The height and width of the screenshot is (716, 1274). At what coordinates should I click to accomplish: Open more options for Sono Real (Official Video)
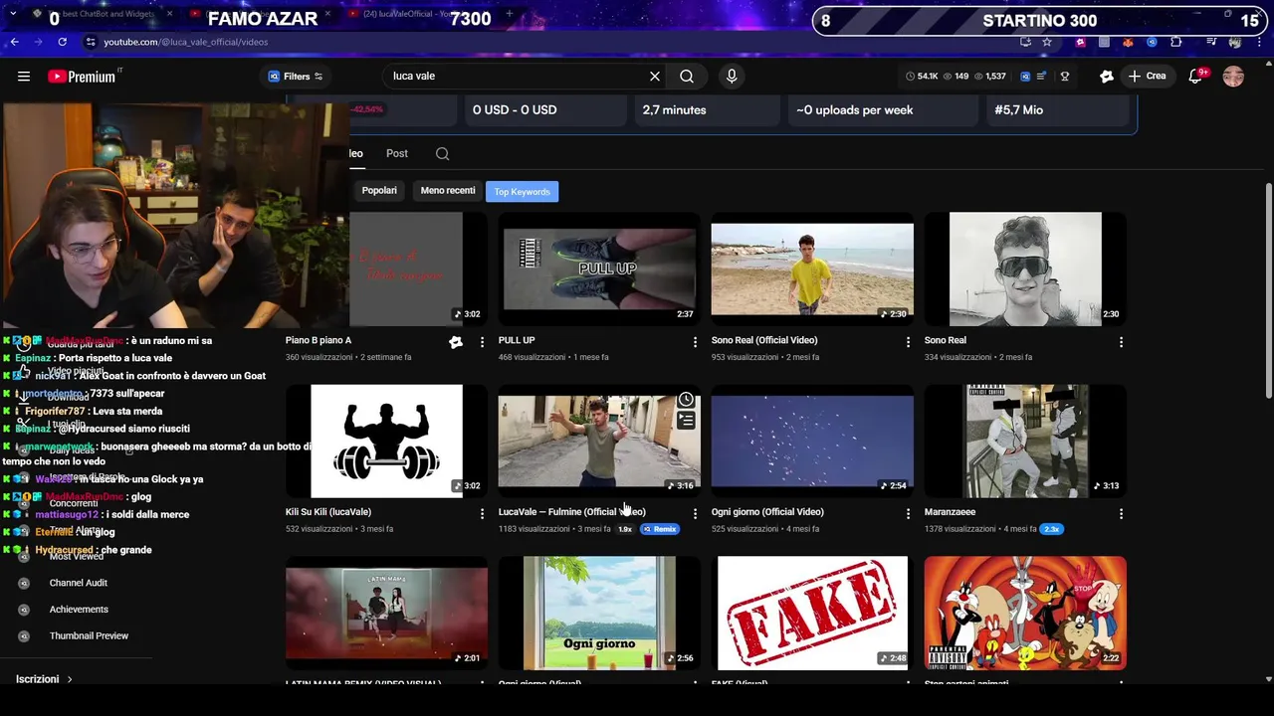click(908, 342)
